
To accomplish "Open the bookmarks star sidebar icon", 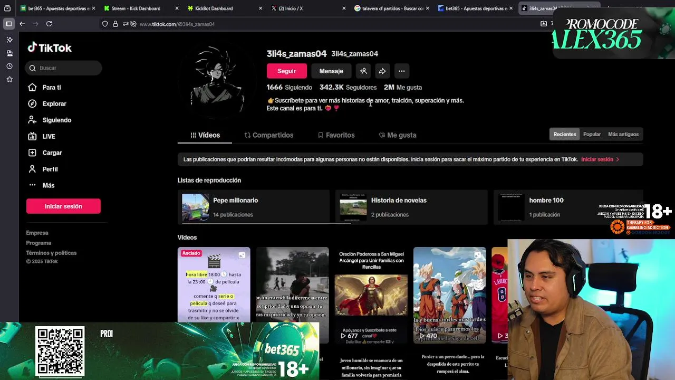I will 9,79.
